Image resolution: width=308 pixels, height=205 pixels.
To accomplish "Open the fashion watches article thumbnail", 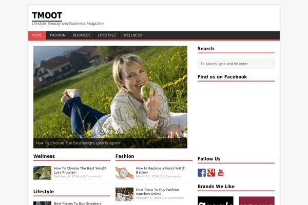I will pyautogui.click(x=124, y=194).
